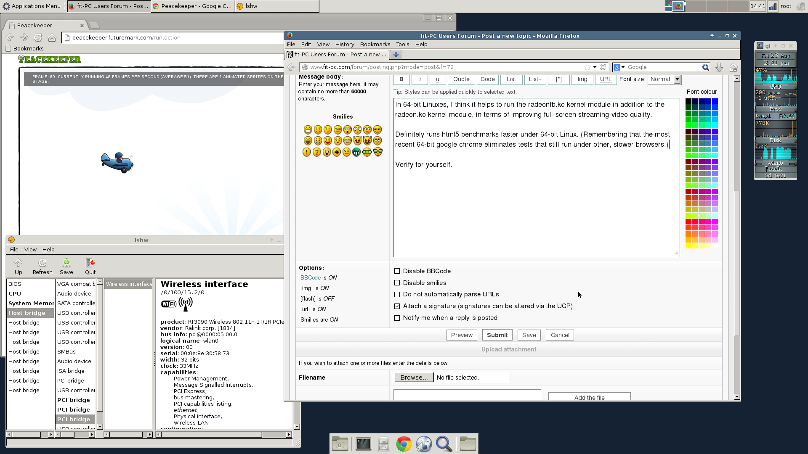
Task: Switch to the lshw taskbar window button
Action: click(x=276, y=6)
